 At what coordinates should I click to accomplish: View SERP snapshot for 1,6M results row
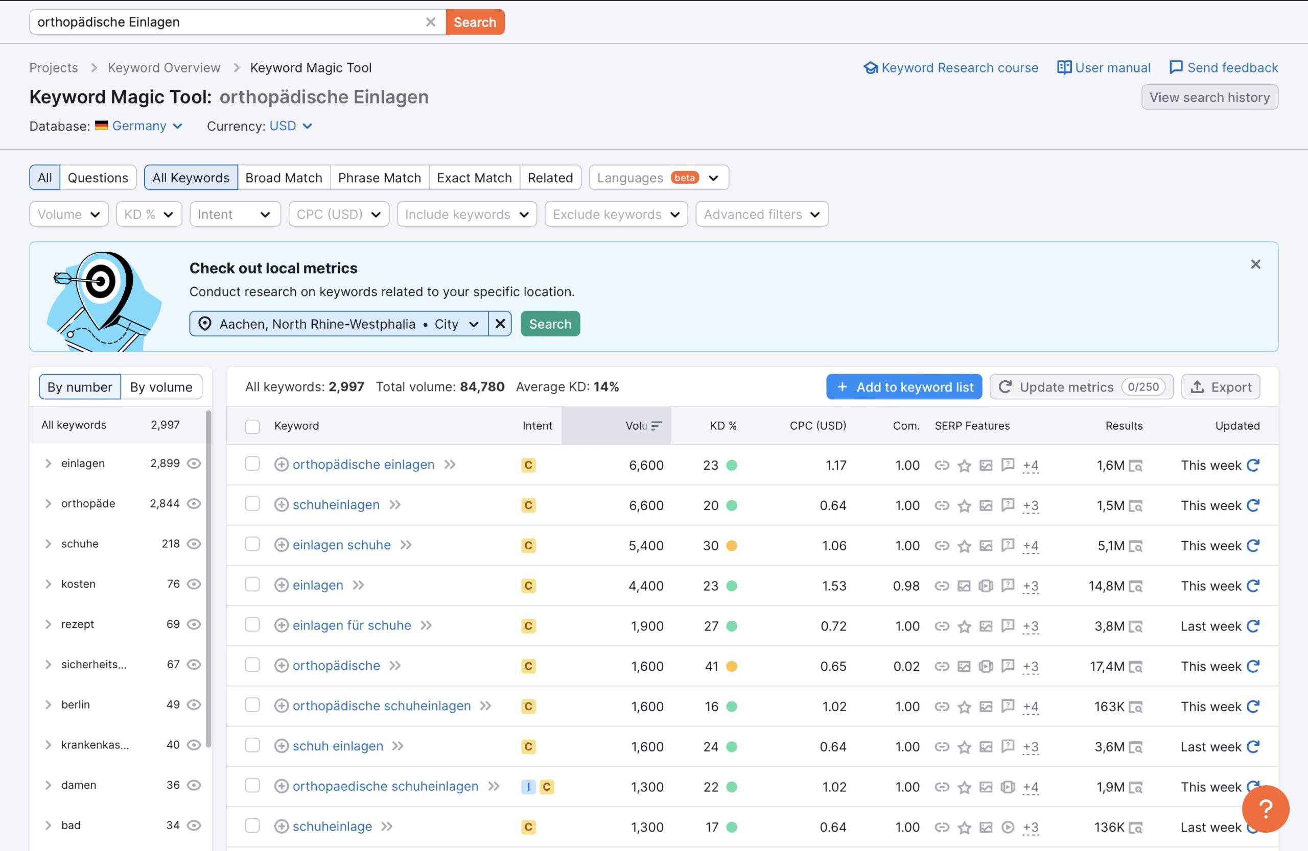coord(1135,466)
